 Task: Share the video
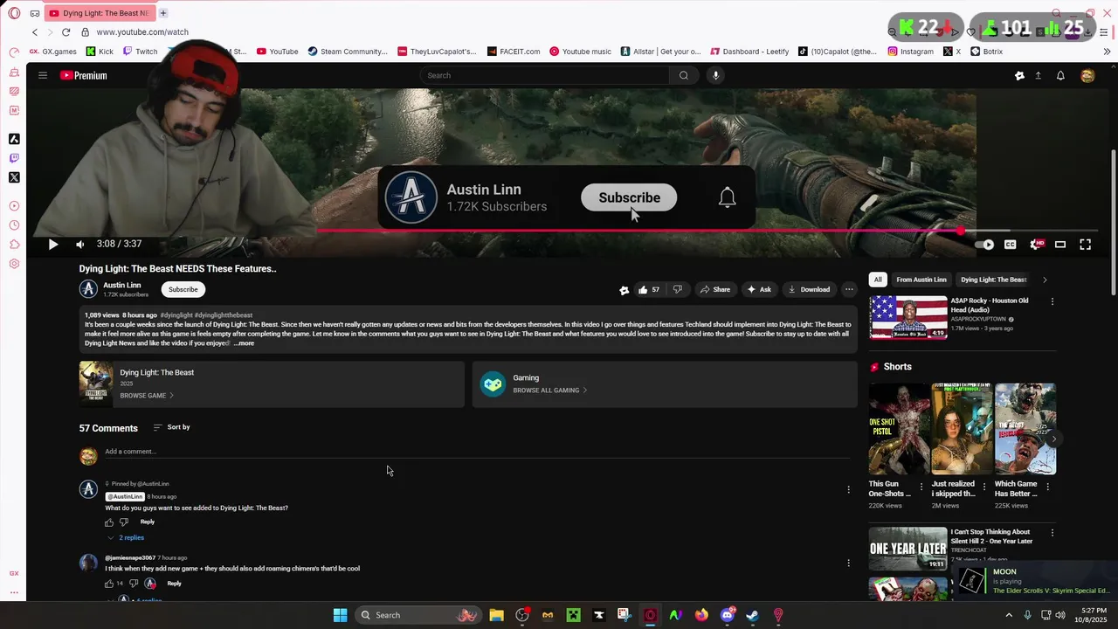pyautogui.click(x=714, y=289)
